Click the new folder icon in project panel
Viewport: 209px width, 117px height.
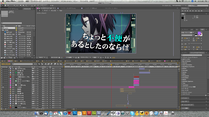coord(4,58)
